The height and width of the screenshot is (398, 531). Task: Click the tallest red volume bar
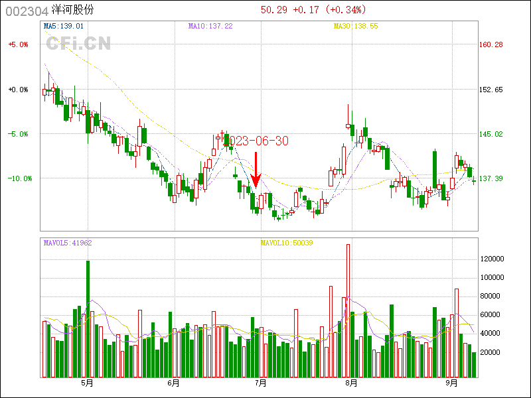348,310
